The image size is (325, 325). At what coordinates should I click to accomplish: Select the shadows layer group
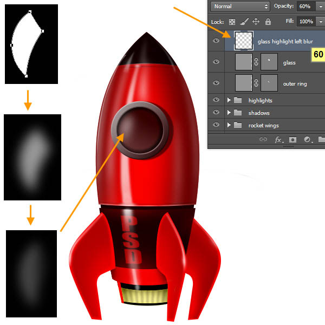[x=259, y=113]
